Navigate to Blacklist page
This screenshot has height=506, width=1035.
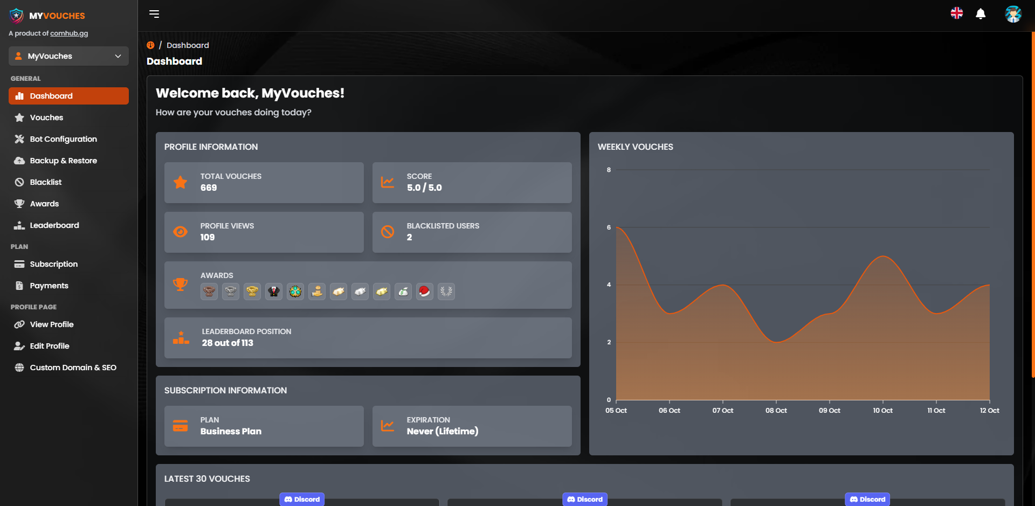(46, 182)
